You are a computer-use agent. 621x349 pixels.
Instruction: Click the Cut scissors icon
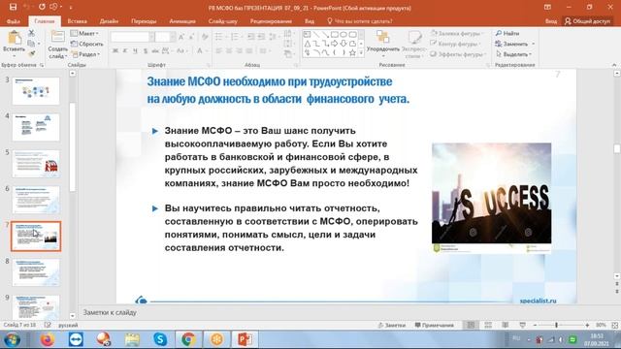click(x=31, y=34)
